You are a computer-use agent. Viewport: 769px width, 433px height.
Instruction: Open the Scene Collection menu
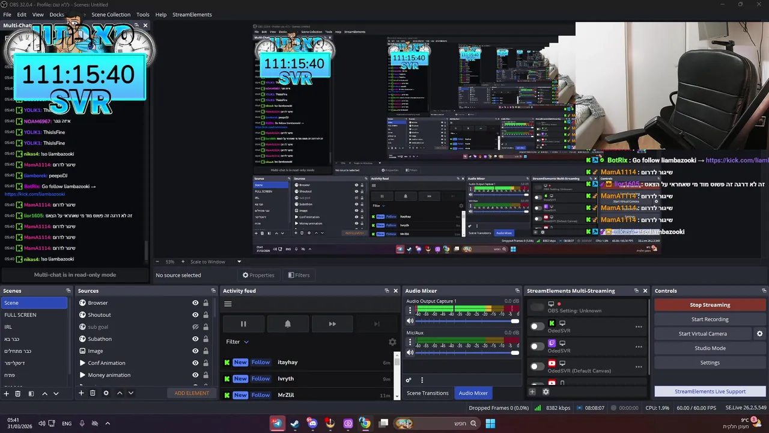[x=111, y=14]
